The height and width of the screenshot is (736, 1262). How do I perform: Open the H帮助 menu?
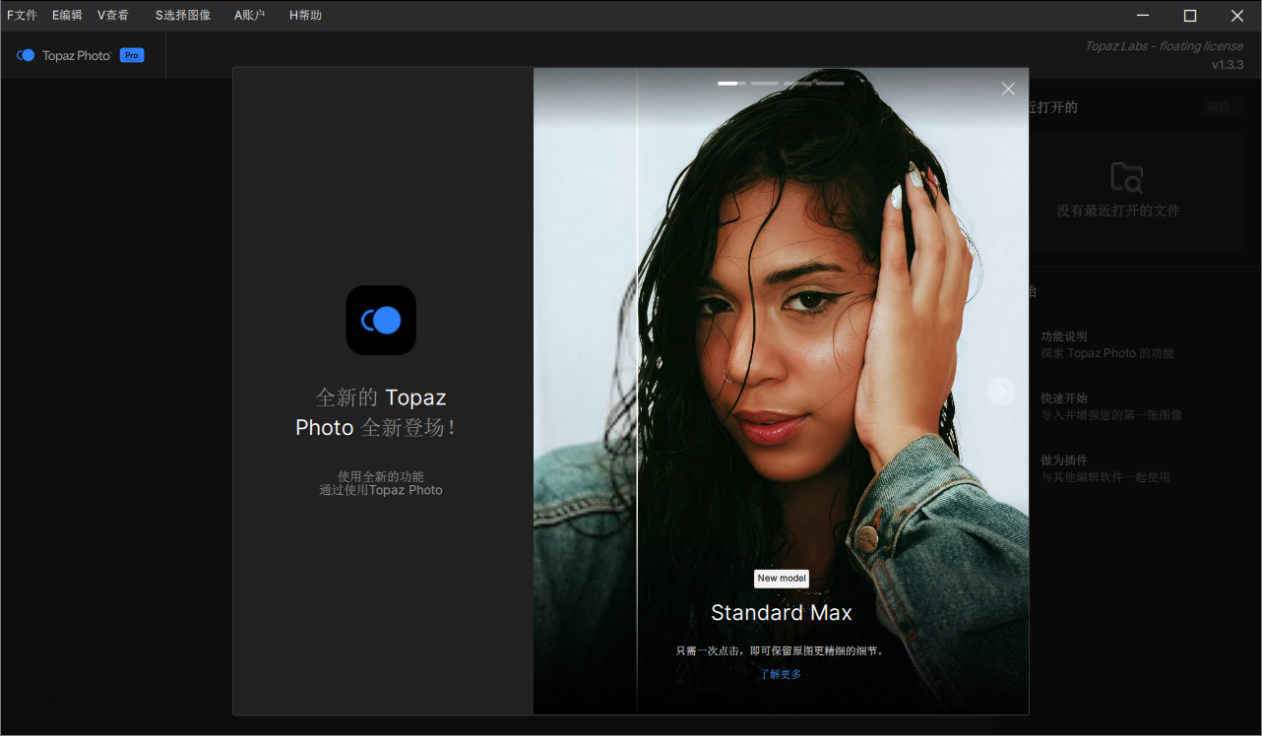click(x=305, y=15)
